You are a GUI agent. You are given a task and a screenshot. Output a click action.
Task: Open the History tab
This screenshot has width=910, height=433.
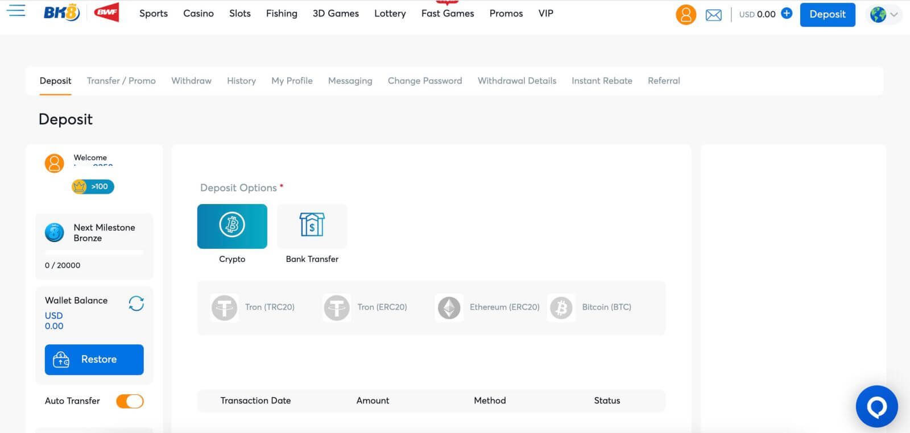241,81
